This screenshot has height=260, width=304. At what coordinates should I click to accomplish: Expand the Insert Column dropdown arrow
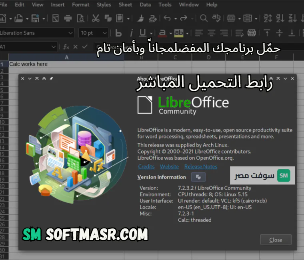coord(256,19)
